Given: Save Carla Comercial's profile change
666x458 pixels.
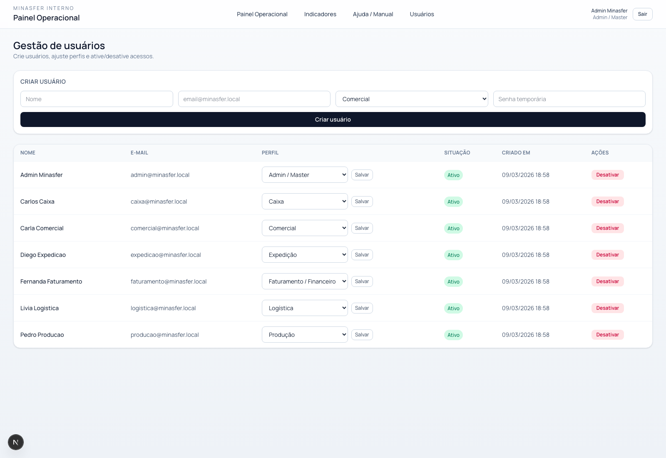Looking at the screenshot, I should (362, 228).
